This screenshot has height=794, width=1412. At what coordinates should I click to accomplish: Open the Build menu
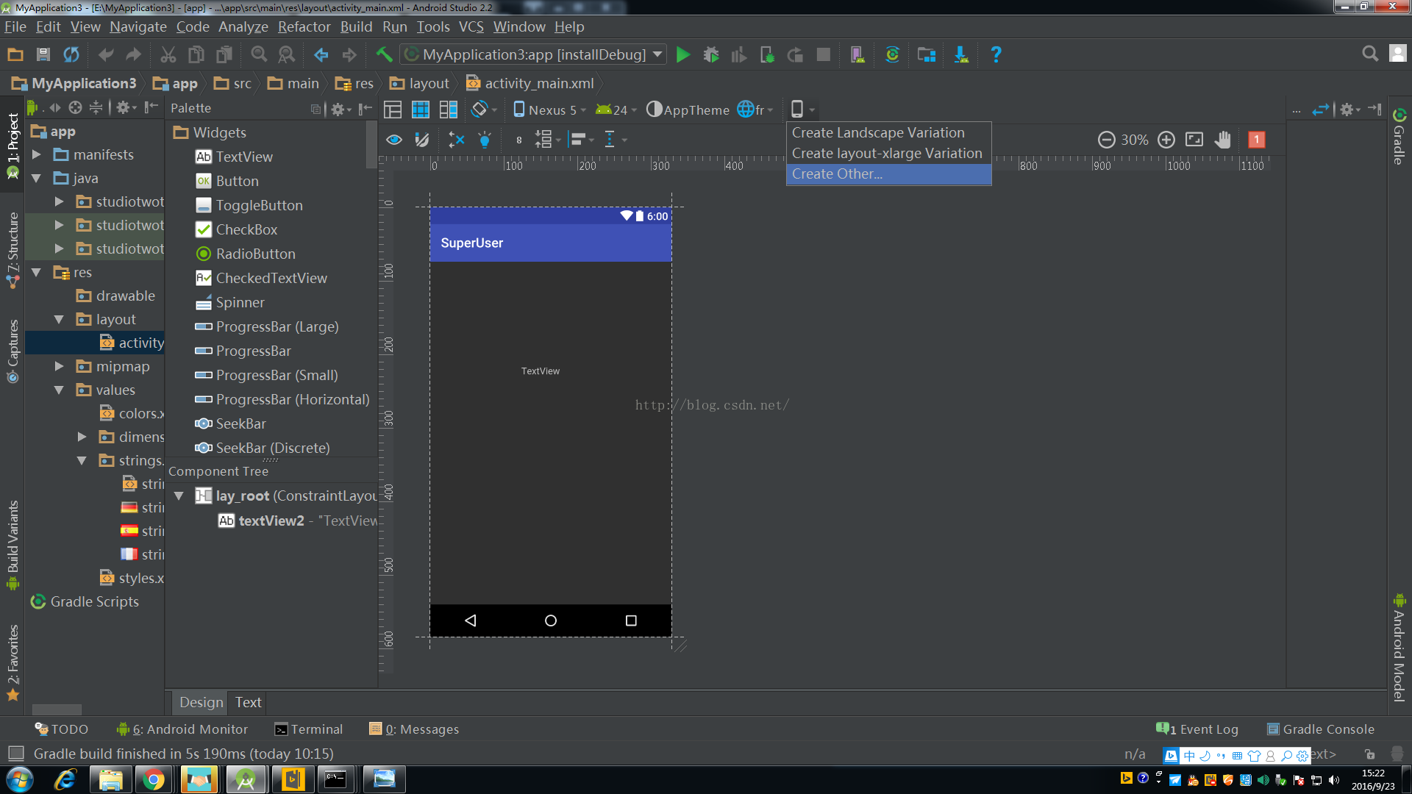pyautogui.click(x=356, y=26)
